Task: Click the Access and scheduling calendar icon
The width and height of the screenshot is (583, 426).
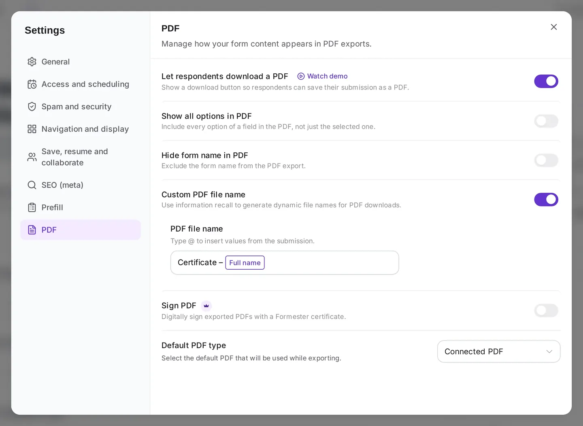Action: (x=32, y=84)
